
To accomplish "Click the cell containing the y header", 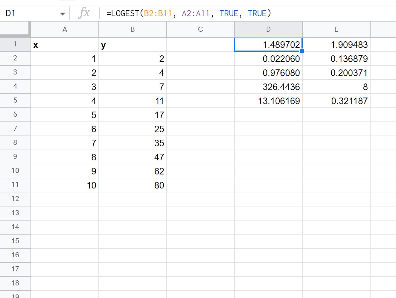I will [132, 44].
